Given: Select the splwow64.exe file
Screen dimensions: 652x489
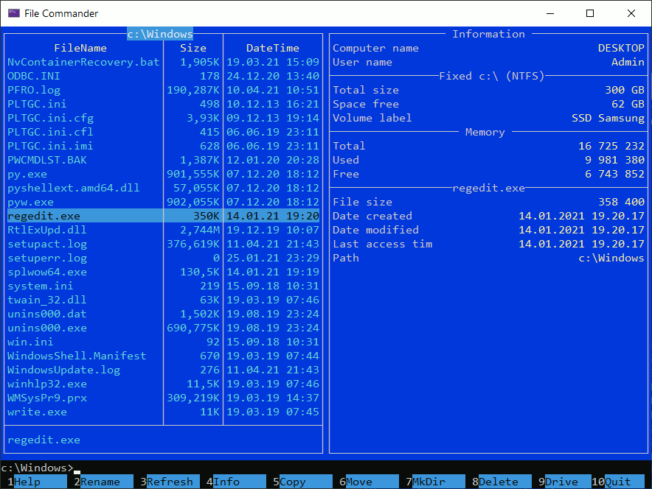Looking at the screenshot, I should [x=47, y=272].
